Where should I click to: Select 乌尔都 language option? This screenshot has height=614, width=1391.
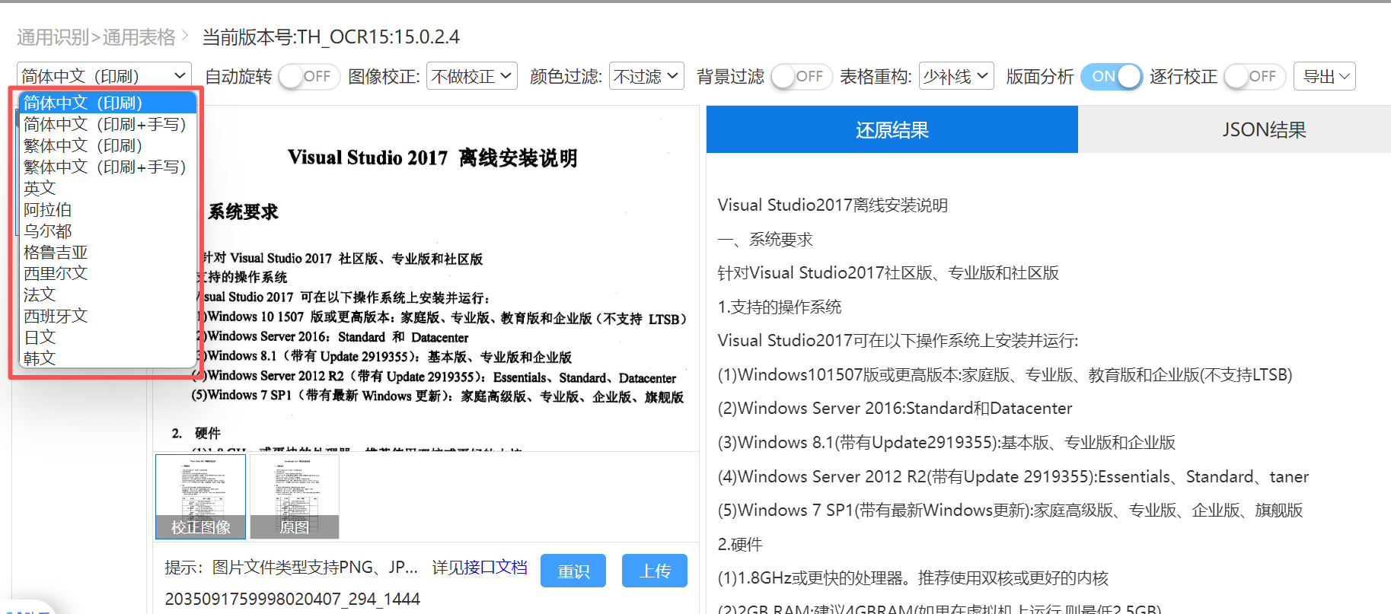[108, 231]
